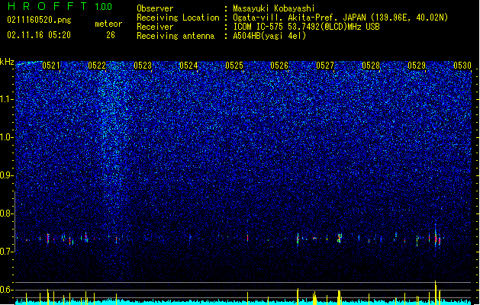Click the 0528 time marker
The image size is (480, 305).
click(371, 66)
